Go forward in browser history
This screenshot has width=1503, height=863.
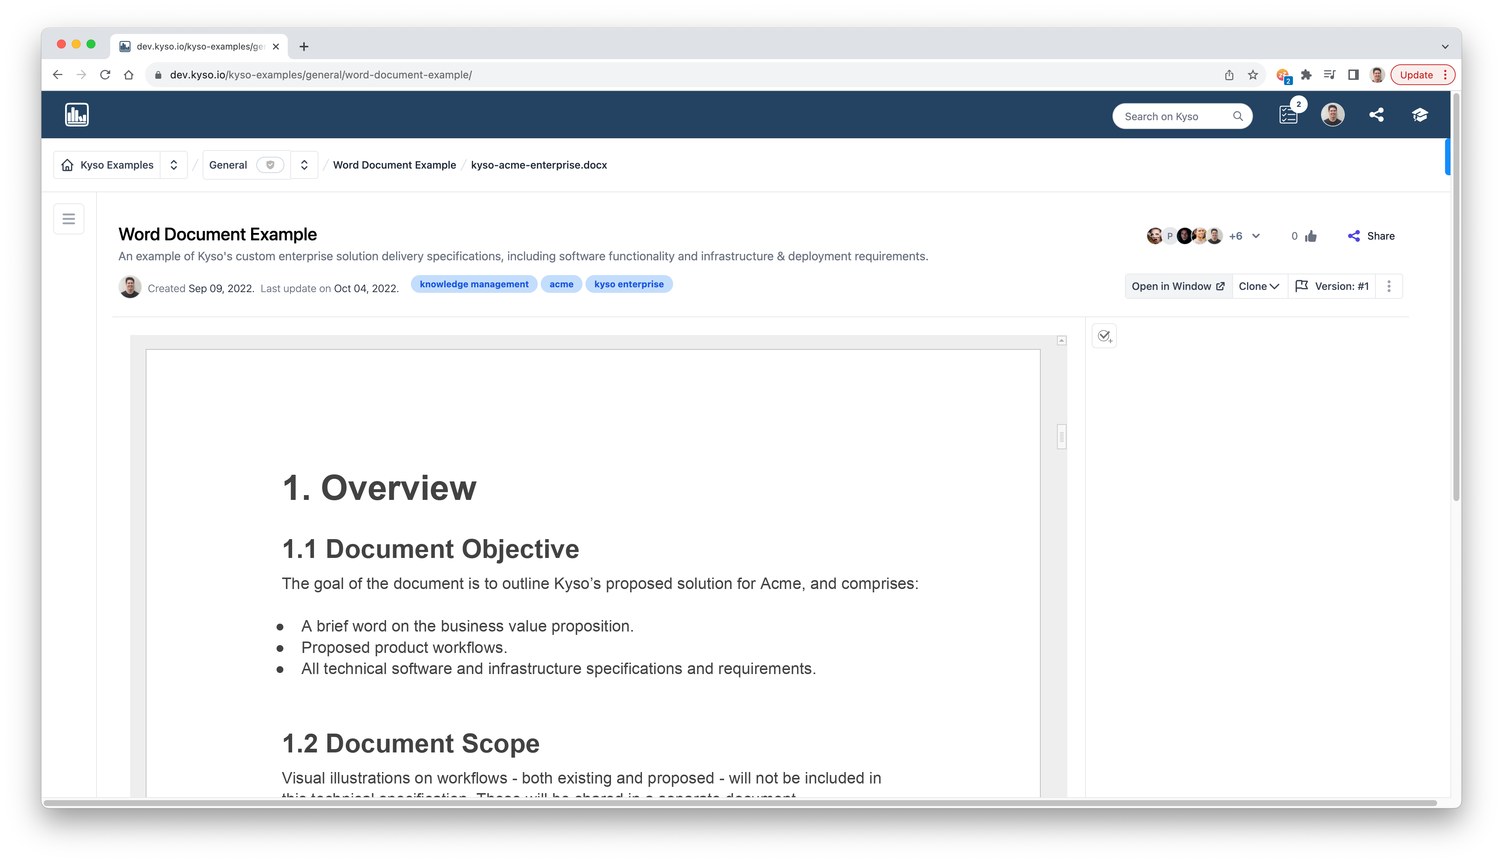coord(81,75)
